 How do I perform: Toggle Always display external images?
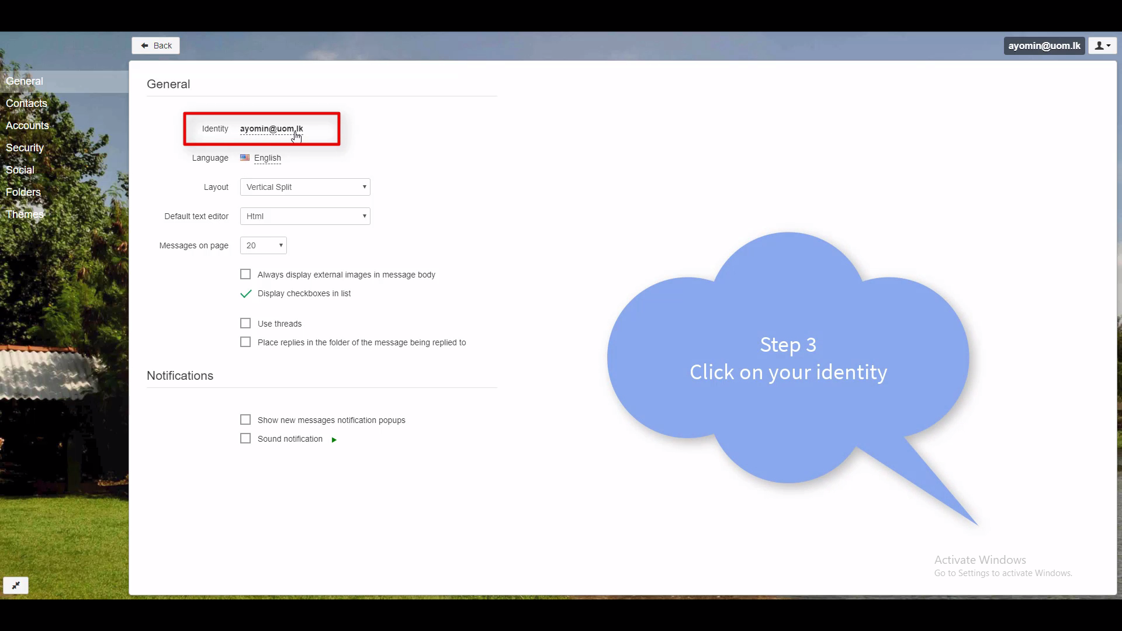click(x=246, y=273)
